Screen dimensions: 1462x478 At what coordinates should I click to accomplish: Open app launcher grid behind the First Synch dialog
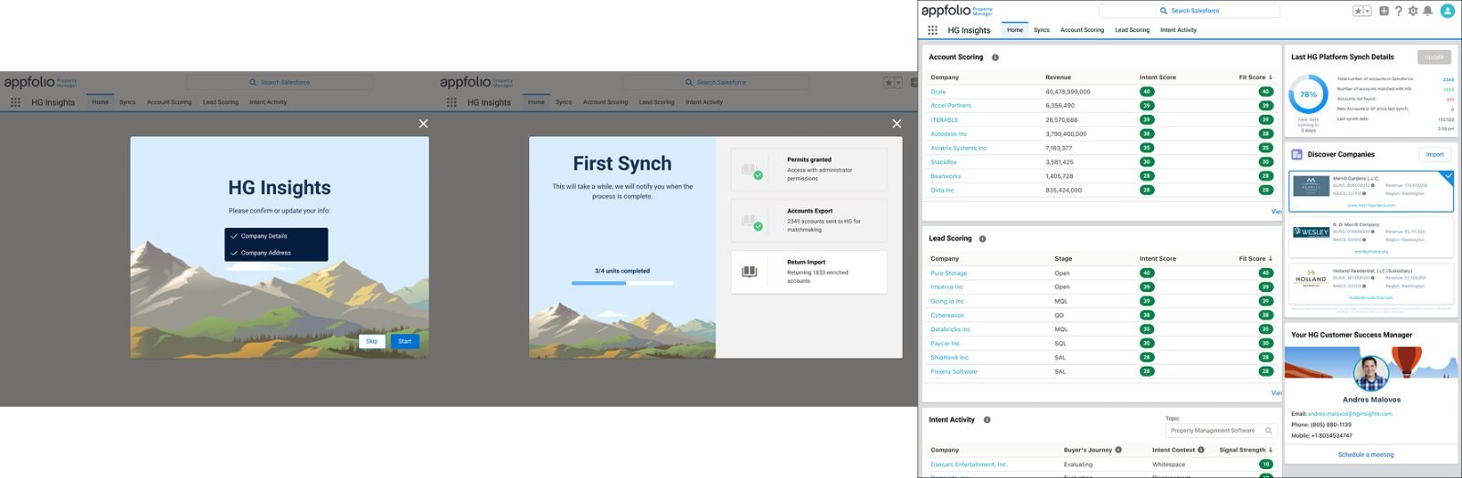pos(451,102)
